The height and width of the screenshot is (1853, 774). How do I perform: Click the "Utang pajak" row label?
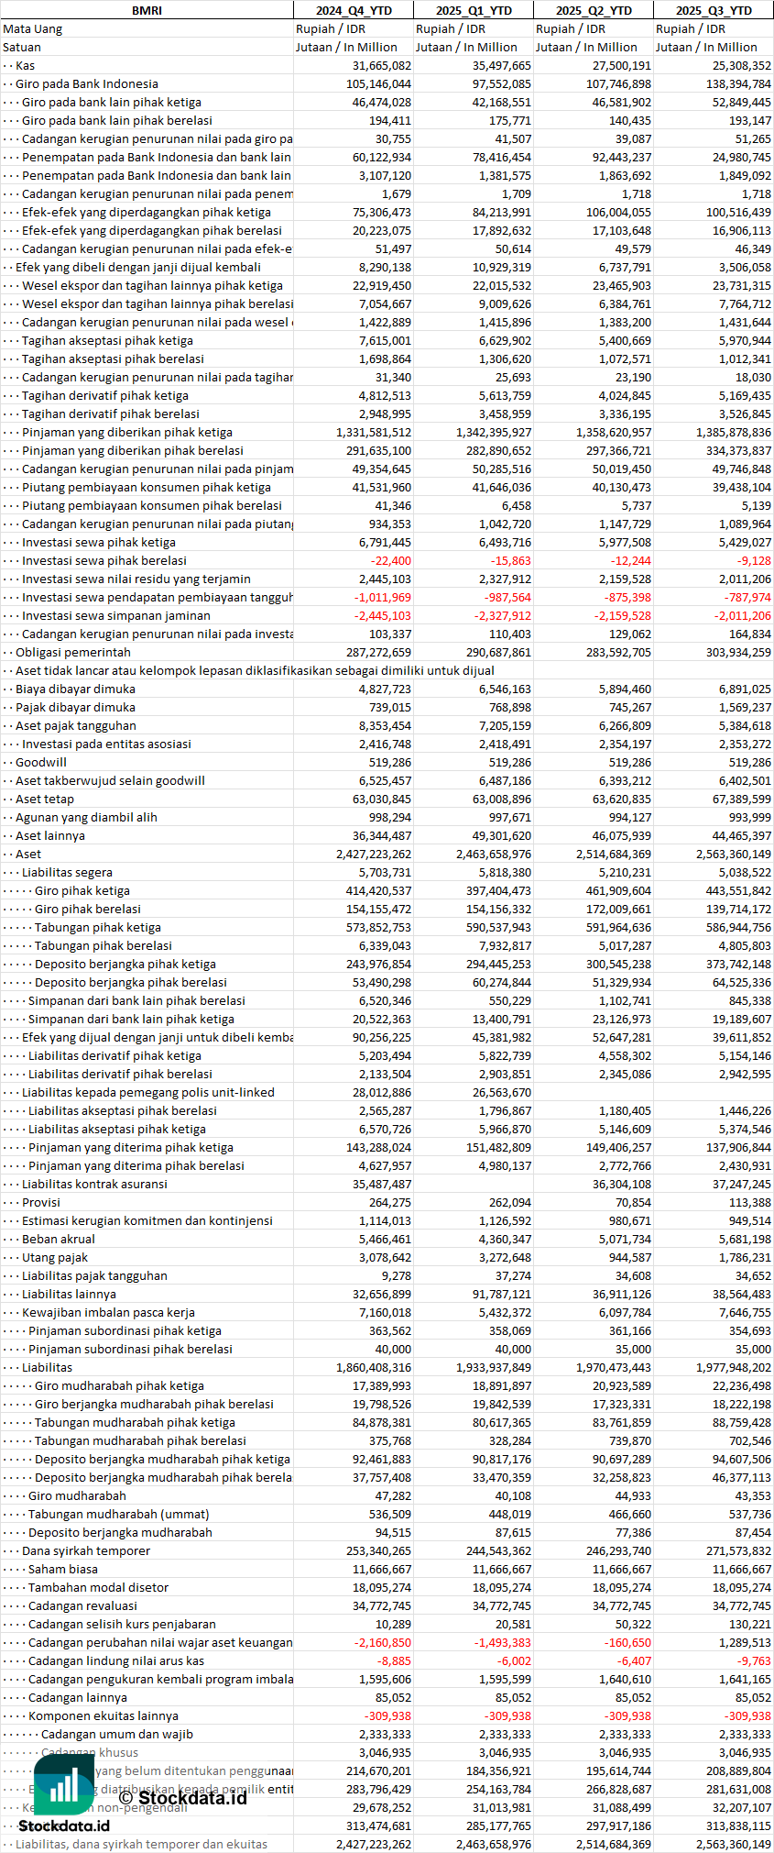[x=55, y=1257]
